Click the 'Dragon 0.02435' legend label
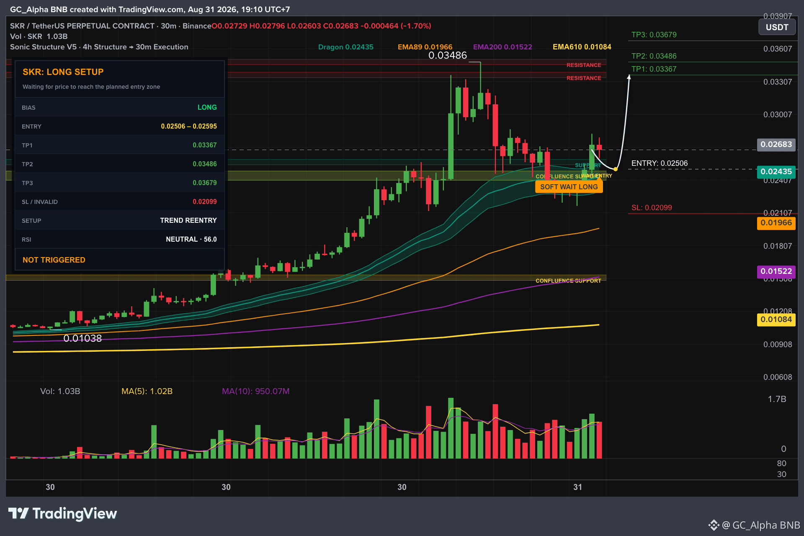804x536 pixels. tap(345, 47)
